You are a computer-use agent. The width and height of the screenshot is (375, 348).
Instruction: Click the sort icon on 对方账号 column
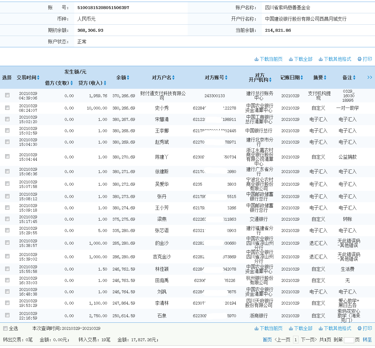pyautogui.click(x=227, y=77)
